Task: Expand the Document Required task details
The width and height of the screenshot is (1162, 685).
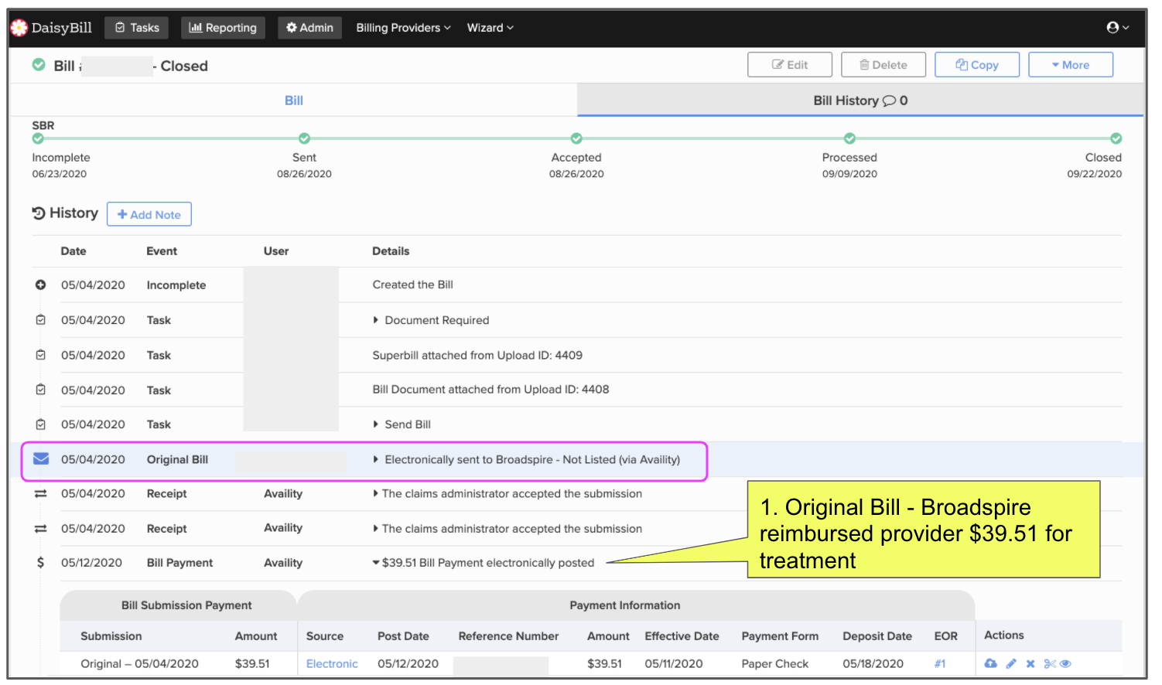Action: click(x=377, y=320)
